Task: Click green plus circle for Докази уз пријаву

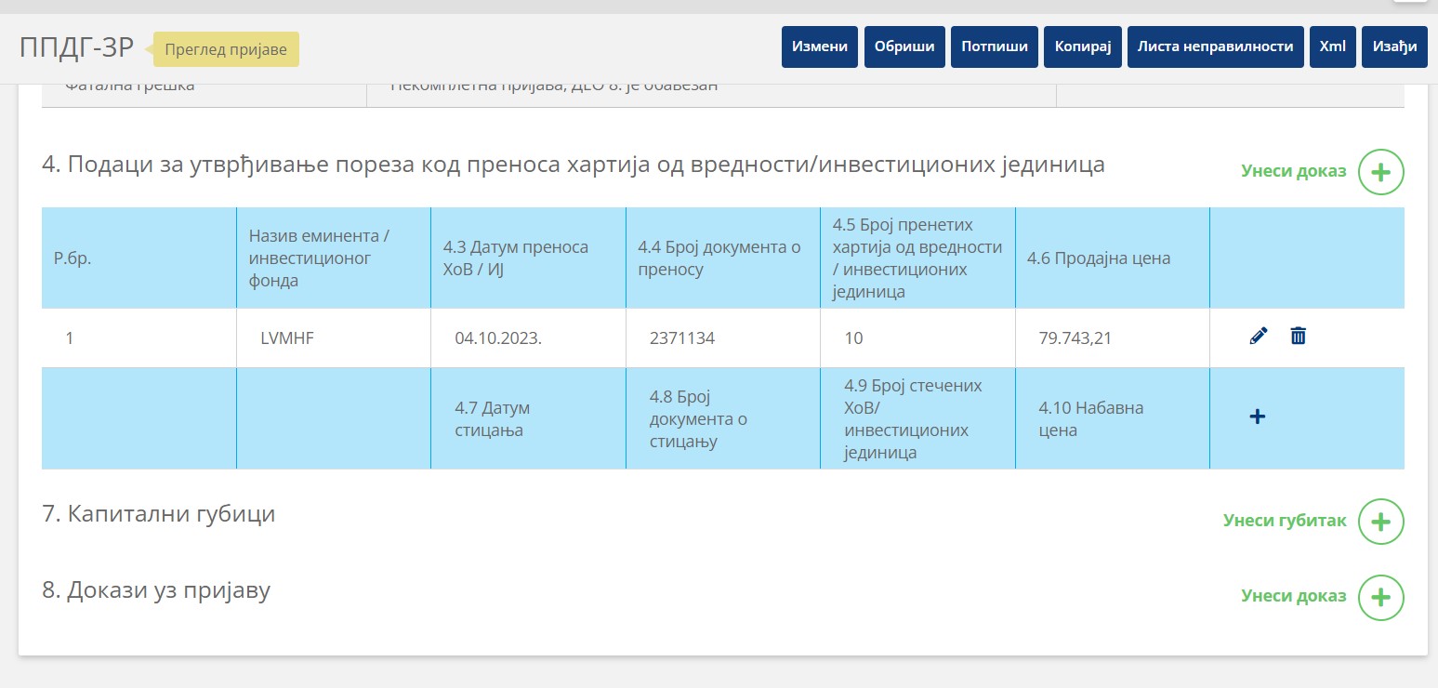Action: tap(1381, 596)
